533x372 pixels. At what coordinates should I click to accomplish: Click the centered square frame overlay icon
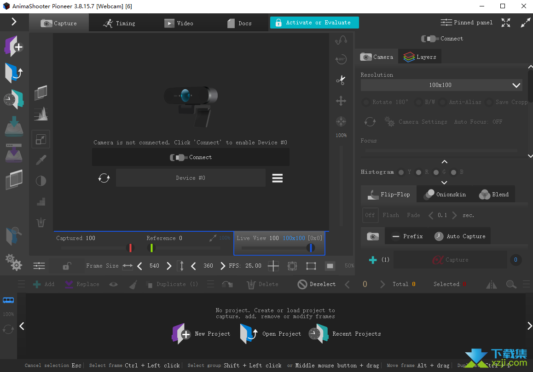tap(292, 266)
